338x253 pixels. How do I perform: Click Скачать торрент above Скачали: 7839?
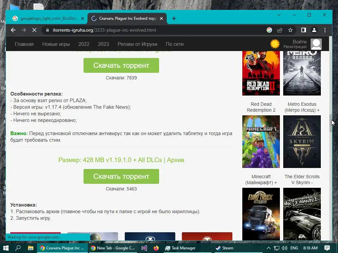121,66
